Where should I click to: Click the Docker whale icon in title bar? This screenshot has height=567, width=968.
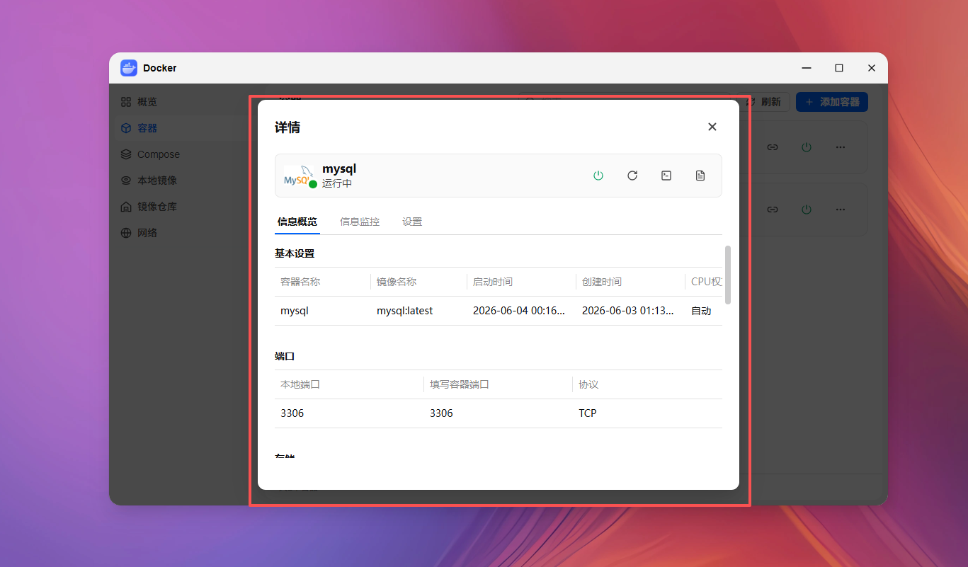(129, 68)
